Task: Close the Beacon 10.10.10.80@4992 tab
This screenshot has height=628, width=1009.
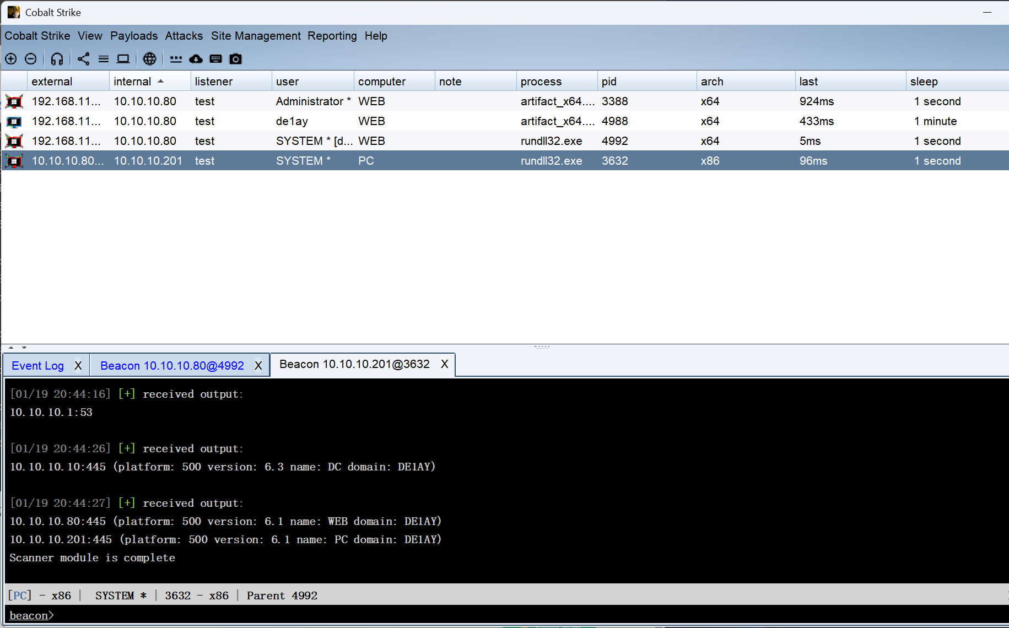Action: [x=258, y=366]
